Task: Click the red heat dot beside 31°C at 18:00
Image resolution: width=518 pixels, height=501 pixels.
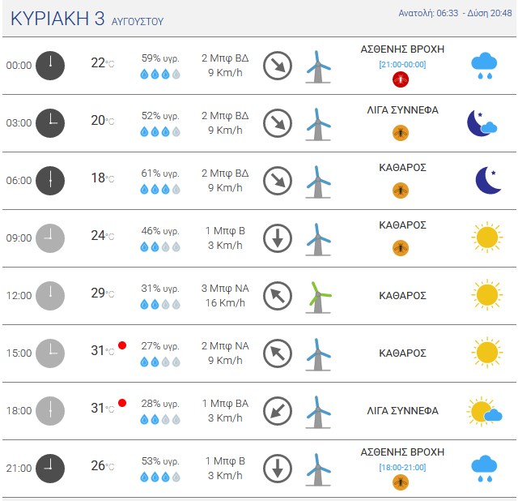Action: tap(122, 403)
